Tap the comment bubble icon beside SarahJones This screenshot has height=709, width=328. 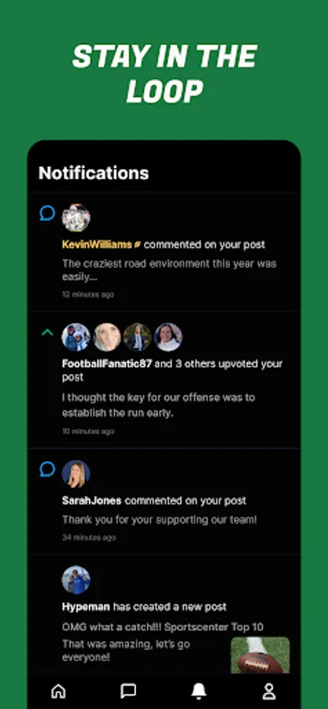click(x=47, y=469)
